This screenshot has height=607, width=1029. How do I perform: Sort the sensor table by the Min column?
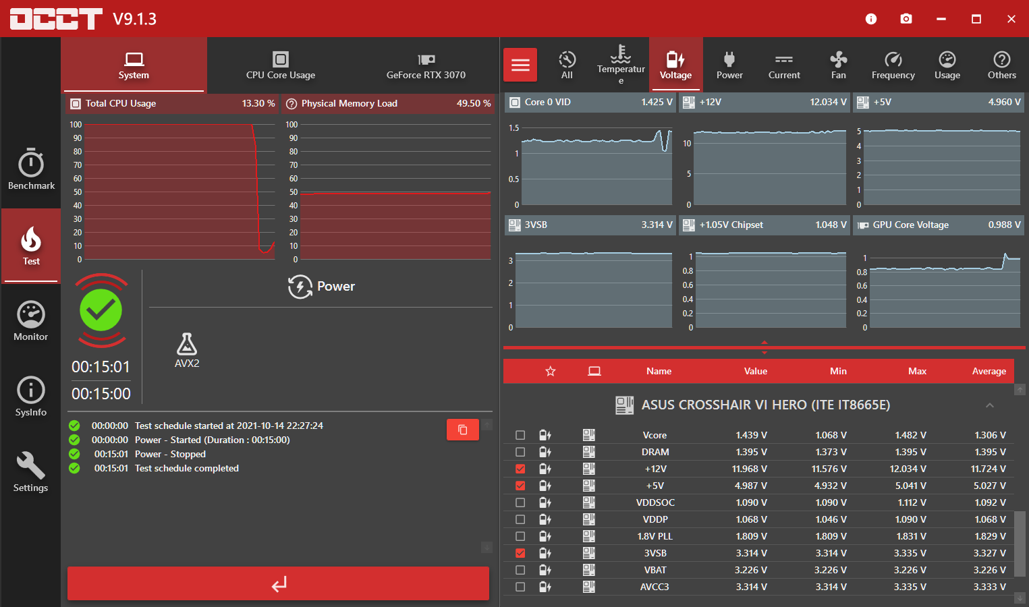tap(838, 371)
